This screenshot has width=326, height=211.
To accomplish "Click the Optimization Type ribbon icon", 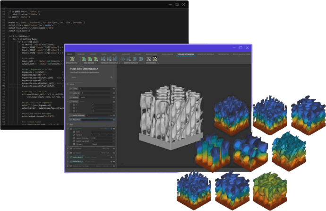I will coord(70,59).
